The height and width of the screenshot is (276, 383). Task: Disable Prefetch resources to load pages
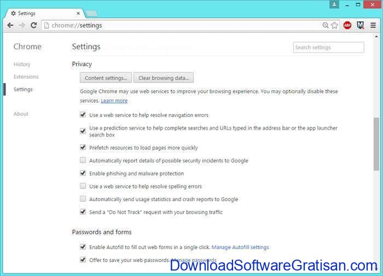coord(83,147)
